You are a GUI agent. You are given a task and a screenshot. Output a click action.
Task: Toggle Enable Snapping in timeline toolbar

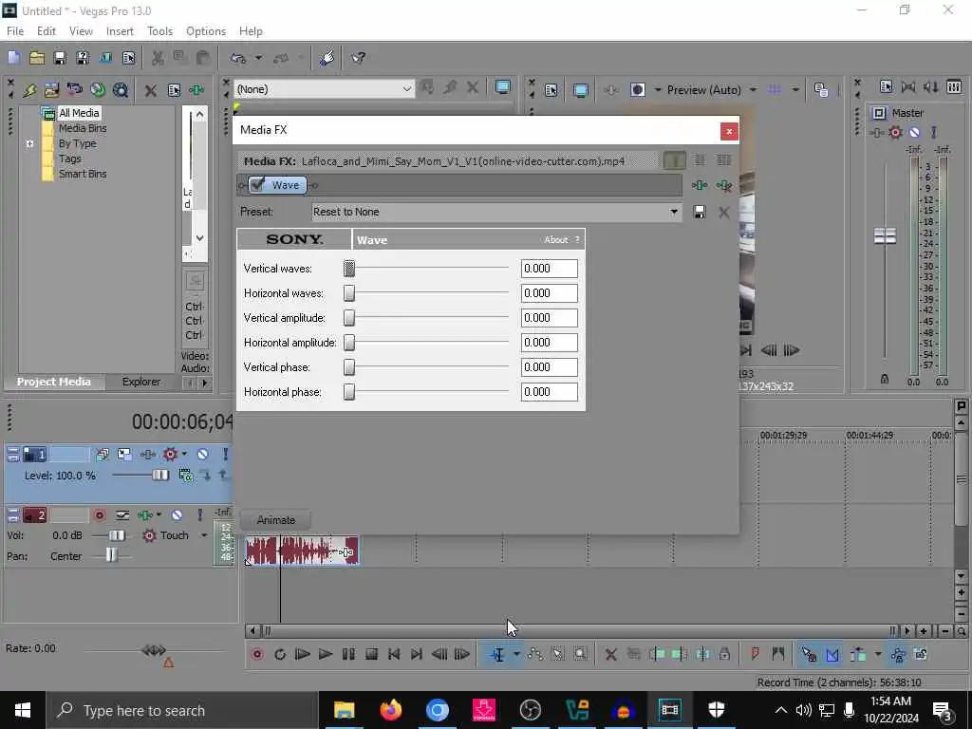(x=809, y=655)
